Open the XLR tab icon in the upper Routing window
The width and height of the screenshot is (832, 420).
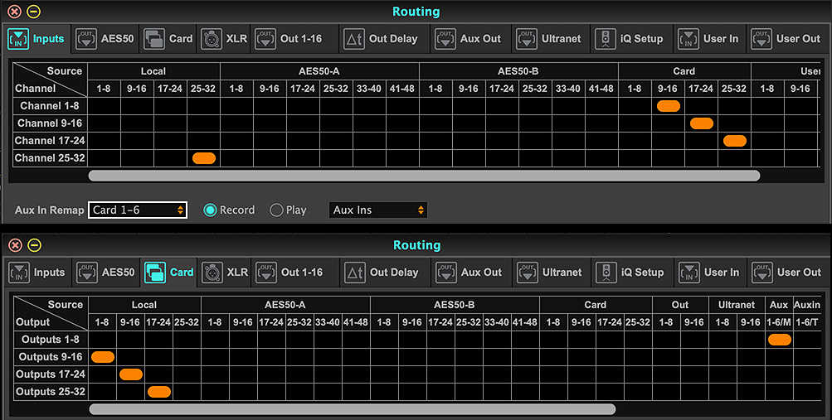(x=210, y=39)
